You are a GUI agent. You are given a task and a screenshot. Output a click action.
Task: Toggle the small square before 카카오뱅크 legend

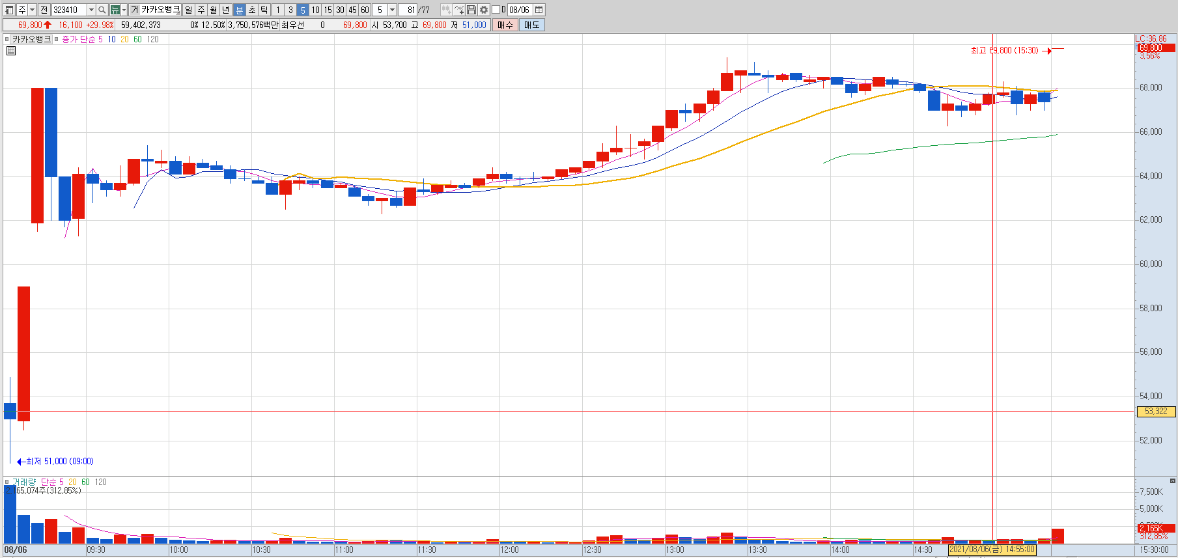pyautogui.click(x=7, y=40)
